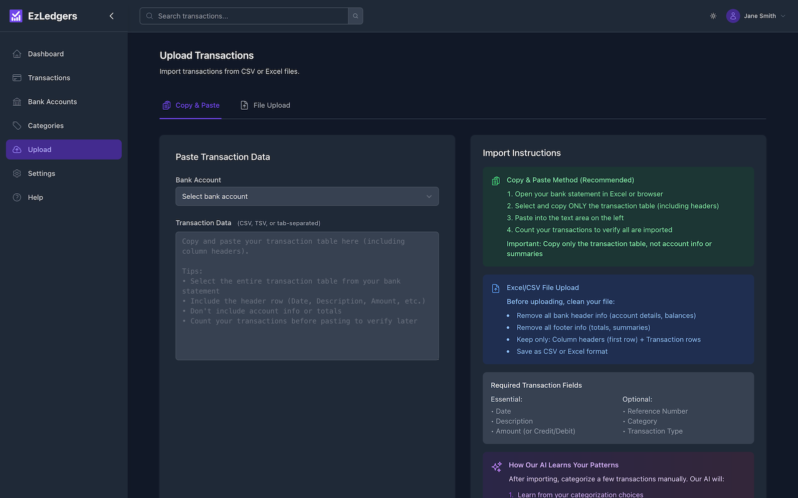
Task: Click the magnifier icon inside the search field
Action: [x=150, y=16]
